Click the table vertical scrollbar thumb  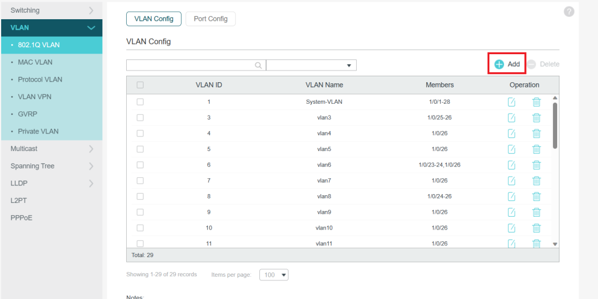point(555,125)
